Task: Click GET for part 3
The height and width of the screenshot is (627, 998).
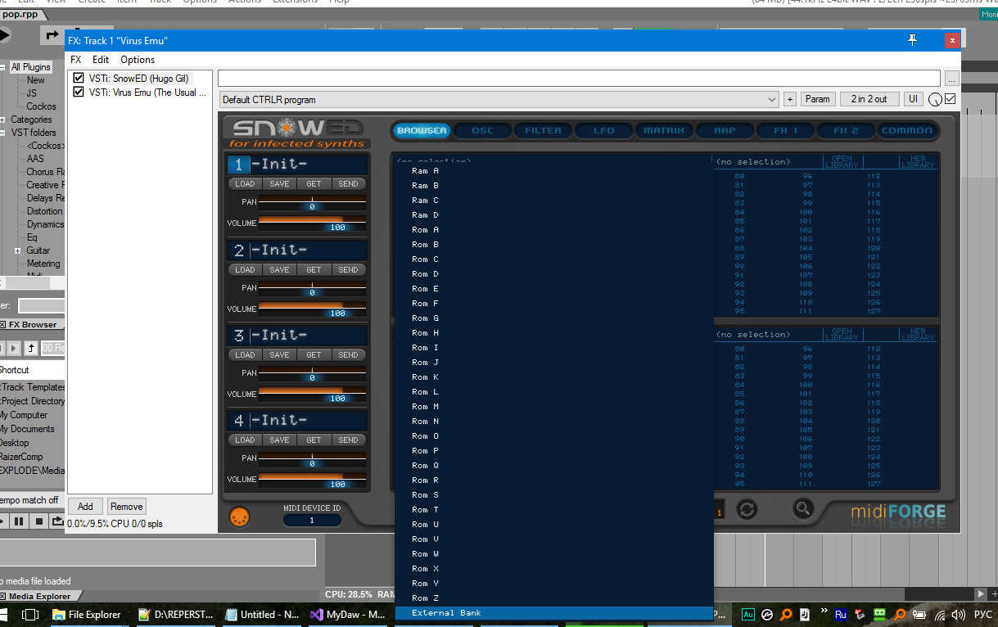Action: click(x=314, y=354)
